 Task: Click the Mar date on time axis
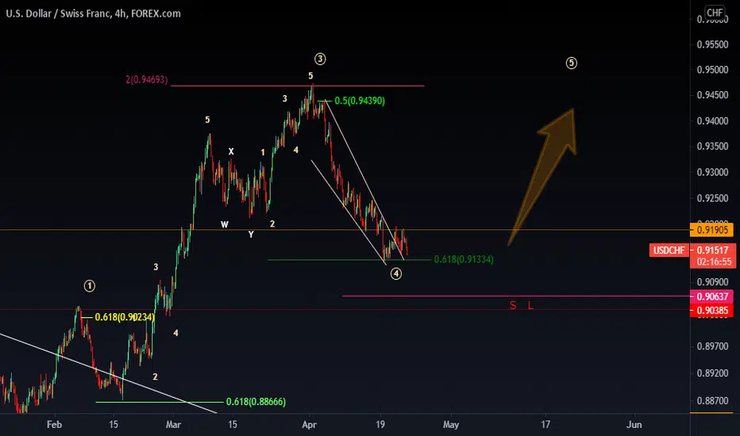[x=173, y=425]
